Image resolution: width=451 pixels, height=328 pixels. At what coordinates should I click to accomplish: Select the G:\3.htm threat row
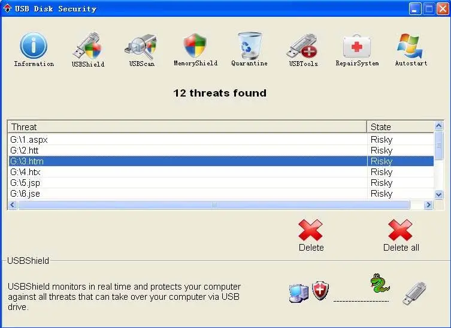(221, 161)
